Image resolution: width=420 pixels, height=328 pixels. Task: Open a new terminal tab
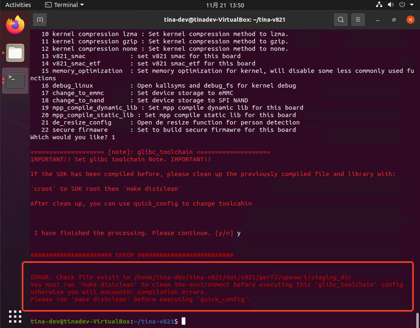coord(39,19)
